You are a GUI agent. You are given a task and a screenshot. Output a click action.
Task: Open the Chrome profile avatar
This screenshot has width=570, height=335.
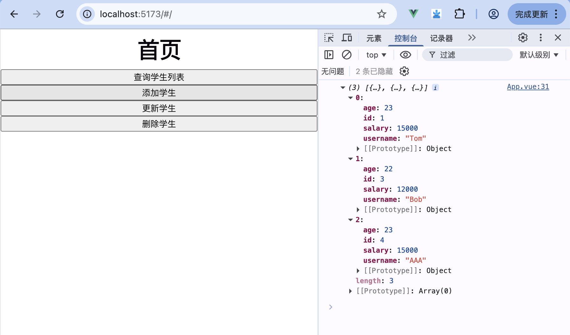[493, 14]
